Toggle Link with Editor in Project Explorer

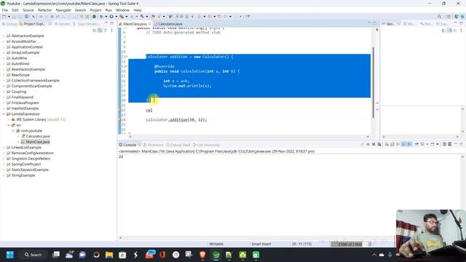(x=100, y=31)
